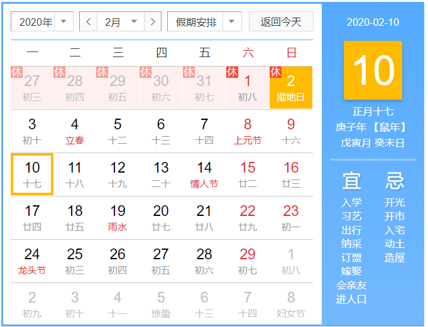Go to next month arrow
Viewport: 428px width, 327px height.
153,22
